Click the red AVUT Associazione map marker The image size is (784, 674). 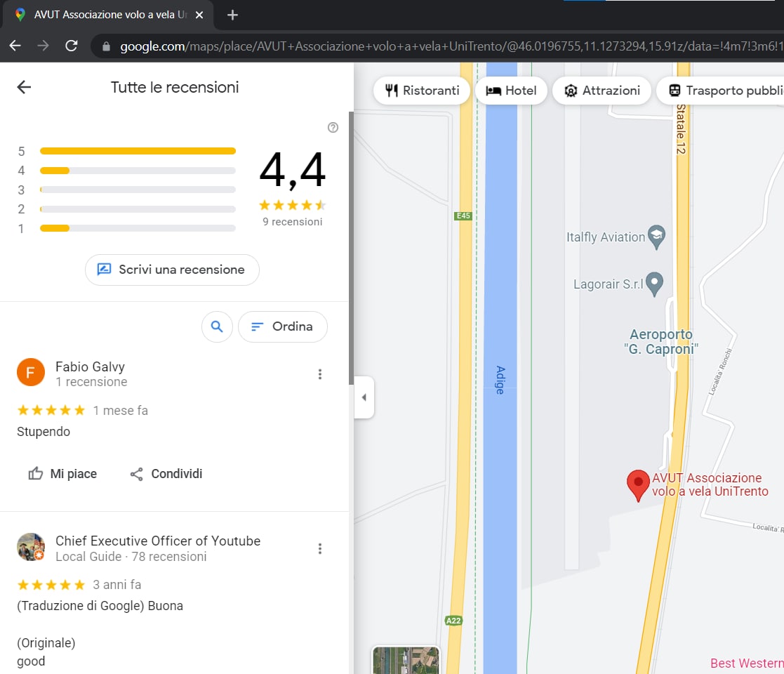click(638, 485)
